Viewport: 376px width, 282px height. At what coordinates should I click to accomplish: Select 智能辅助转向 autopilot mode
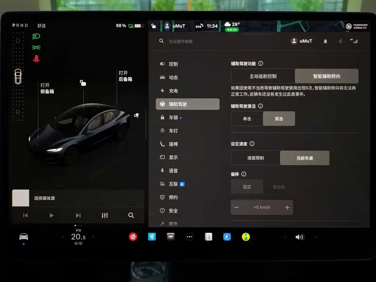click(x=326, y=76)
